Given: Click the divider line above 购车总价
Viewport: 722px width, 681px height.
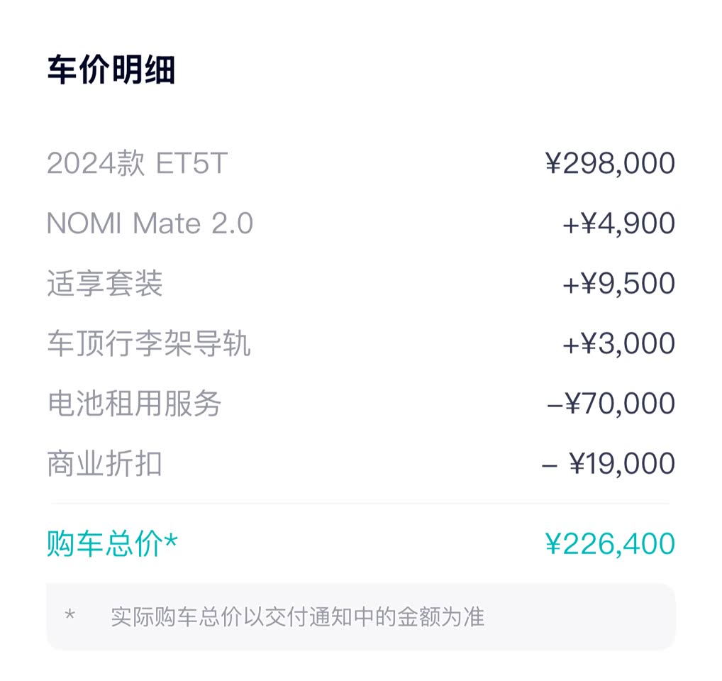Looking at the screenshot, I should point(360,504).
